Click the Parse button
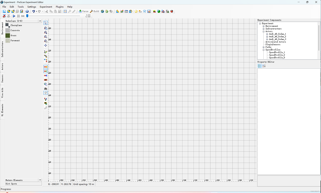This screenshot has height=193, width=321. 84,11
